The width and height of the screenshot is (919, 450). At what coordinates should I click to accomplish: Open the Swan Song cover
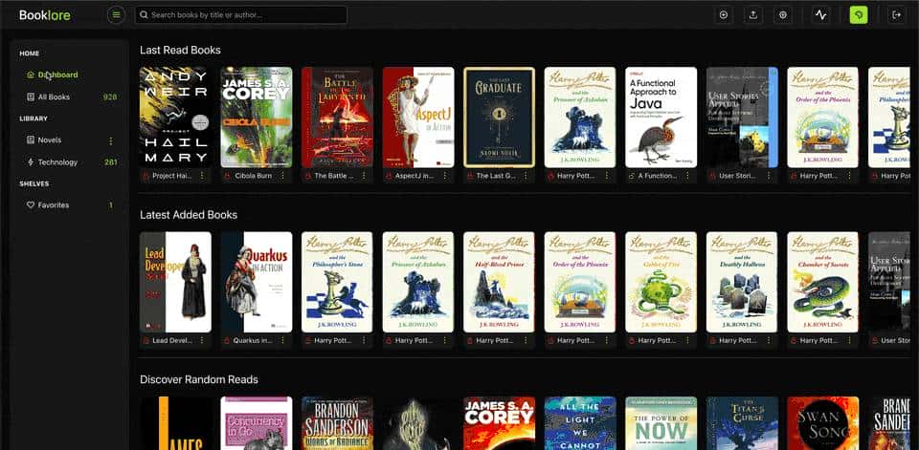coord(822,423)
